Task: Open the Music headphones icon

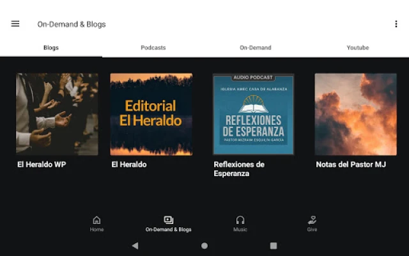Action: click(x=240, y=220)
